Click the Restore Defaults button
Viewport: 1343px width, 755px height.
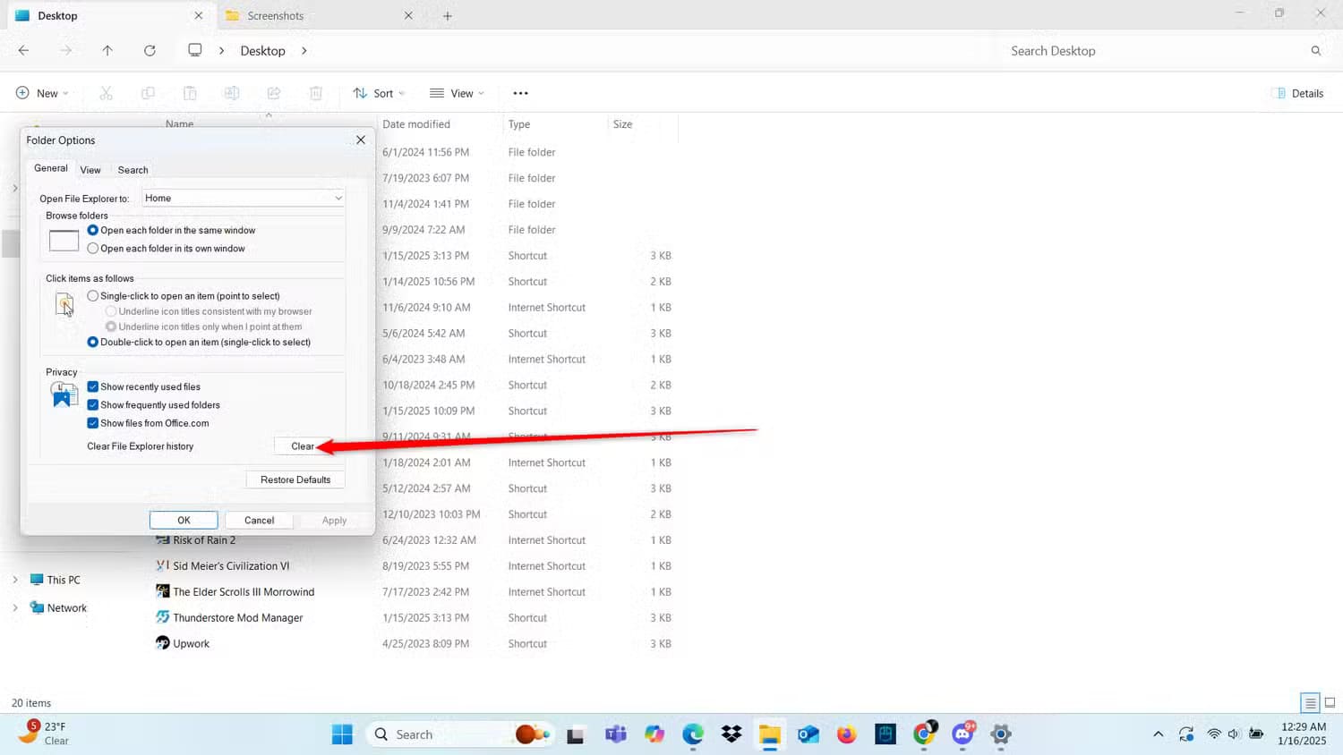295,479
